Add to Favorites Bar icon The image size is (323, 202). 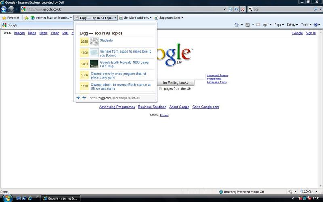click(26, 18)
